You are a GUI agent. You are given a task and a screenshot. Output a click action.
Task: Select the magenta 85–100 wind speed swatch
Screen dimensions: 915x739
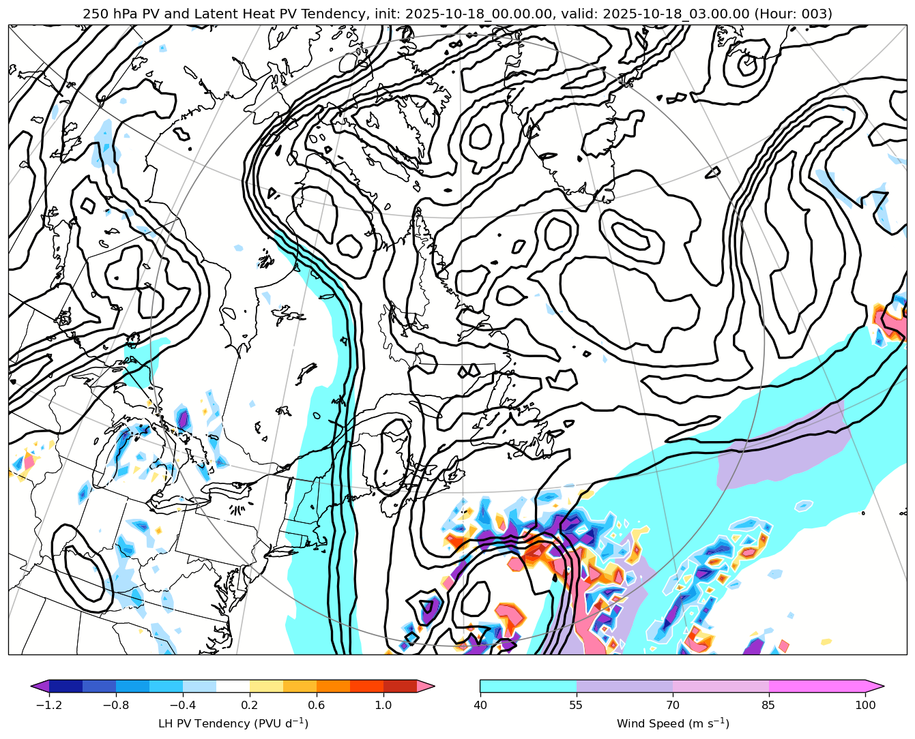point(817,686)
